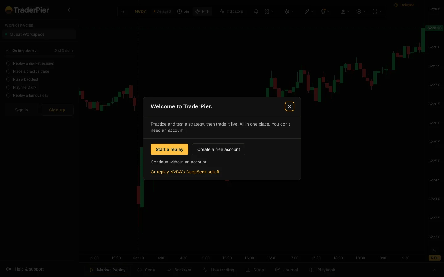This screenshot has width=444, height=277.
Task: Open the 5m timeframe selector
Action: tap(183, 11)
